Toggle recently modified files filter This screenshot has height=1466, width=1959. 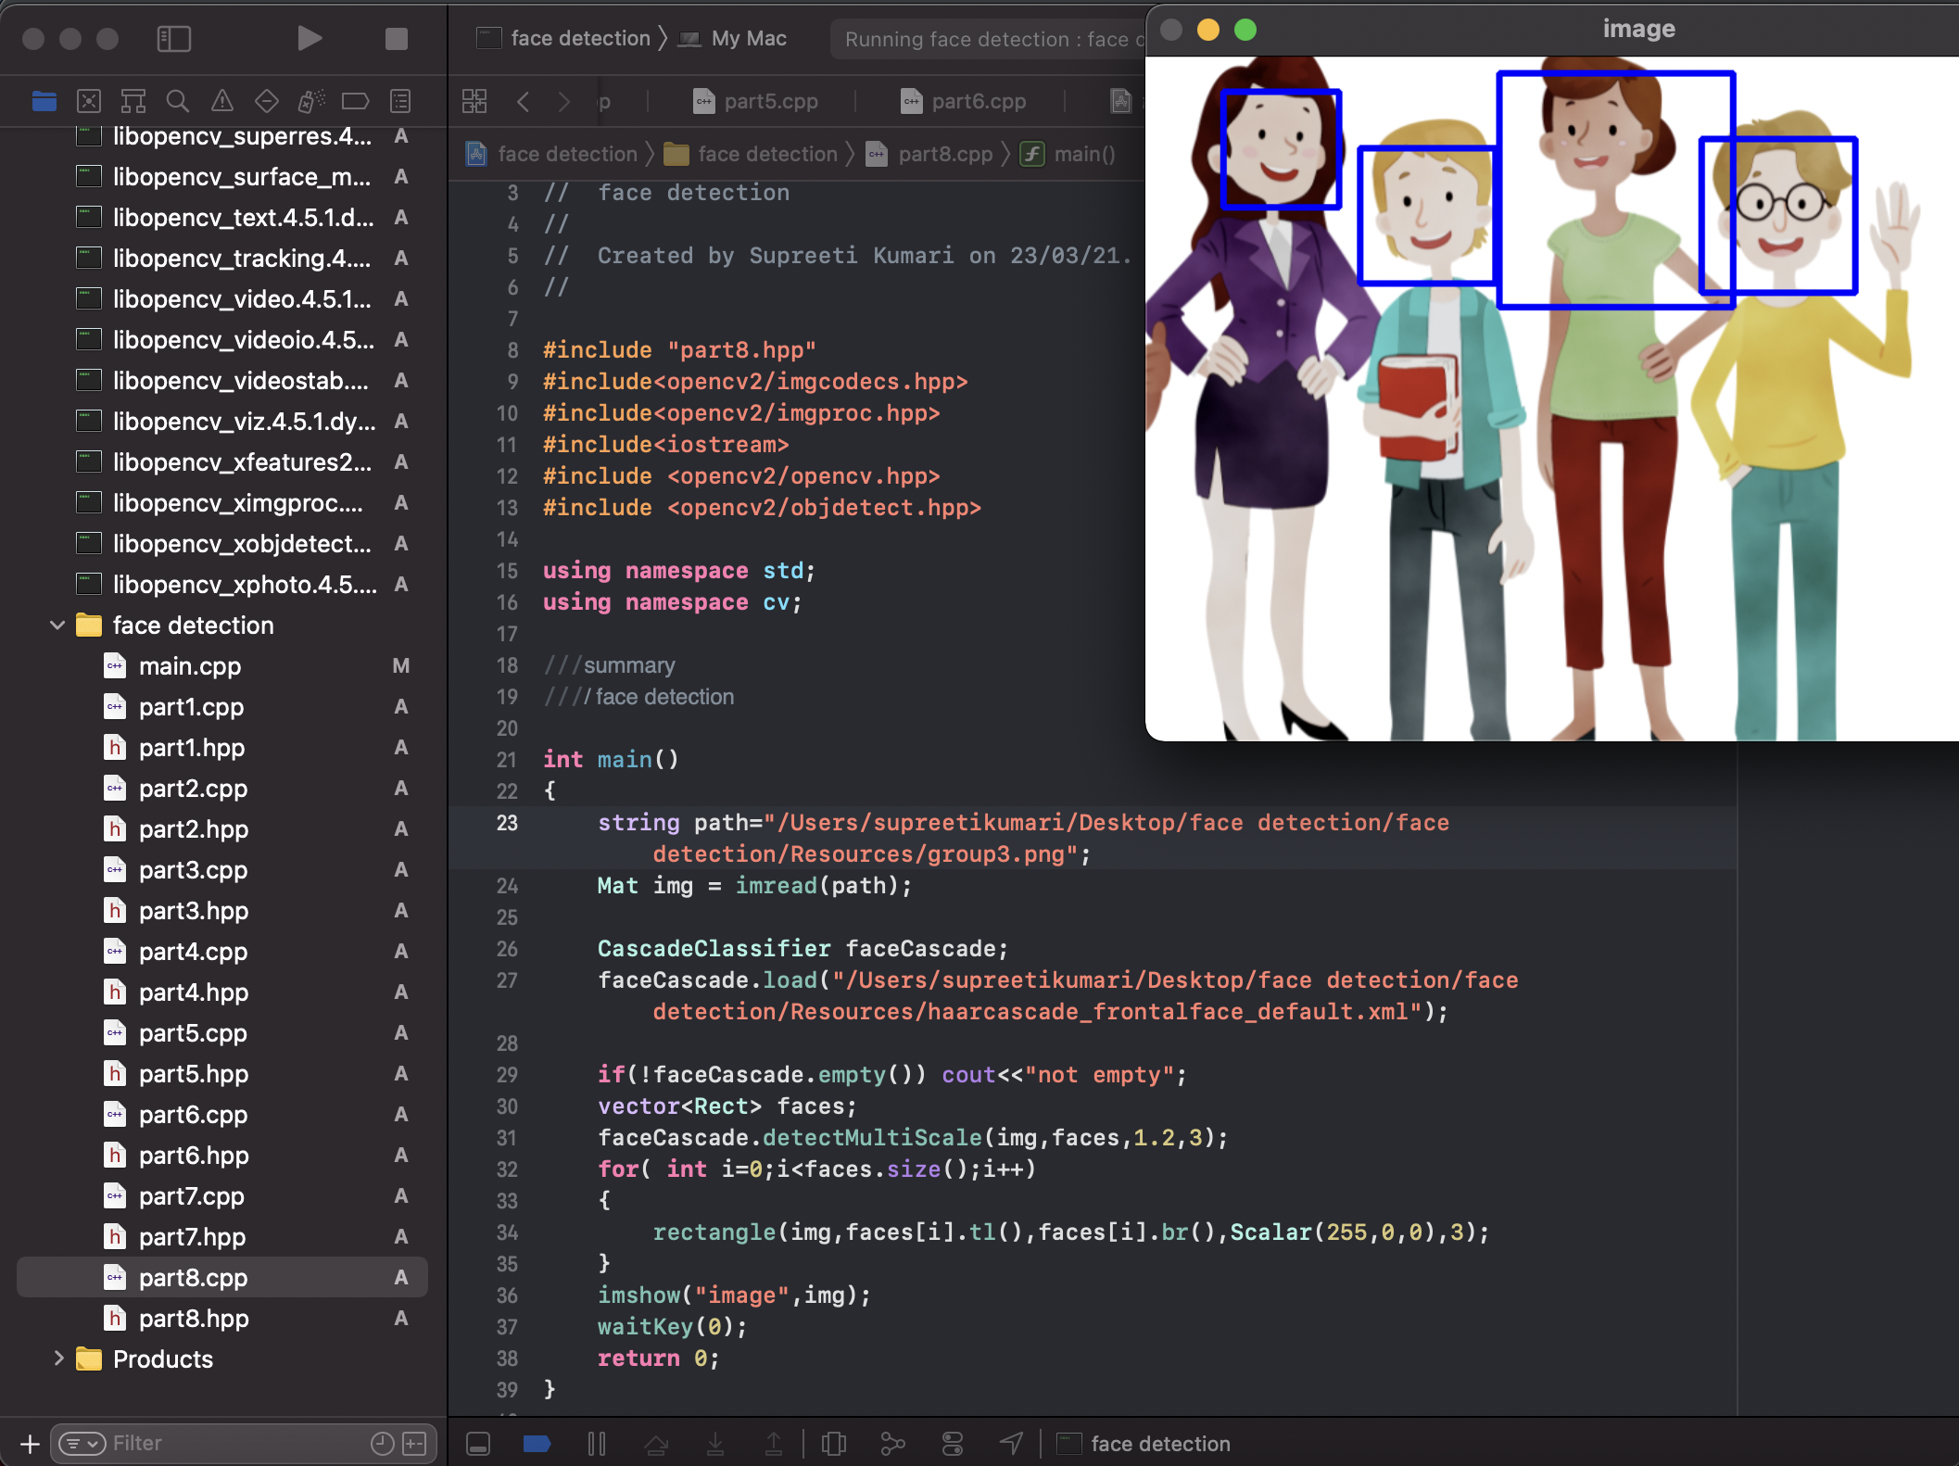coord(382,1444)
